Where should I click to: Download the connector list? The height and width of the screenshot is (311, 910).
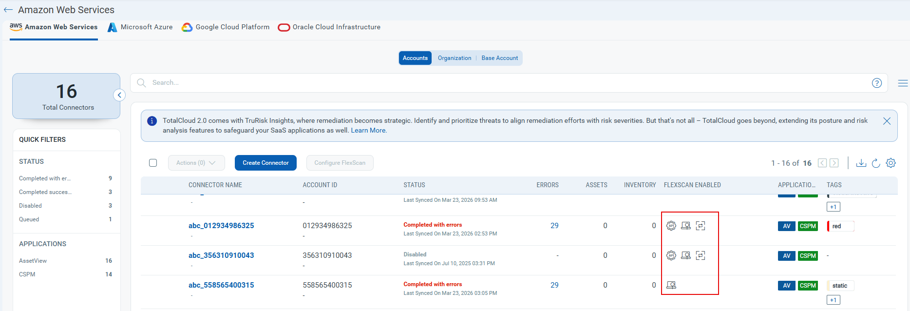tap(861, 163)
